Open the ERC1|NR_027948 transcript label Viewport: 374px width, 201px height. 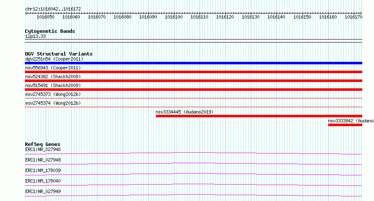(x=43, y=160)
